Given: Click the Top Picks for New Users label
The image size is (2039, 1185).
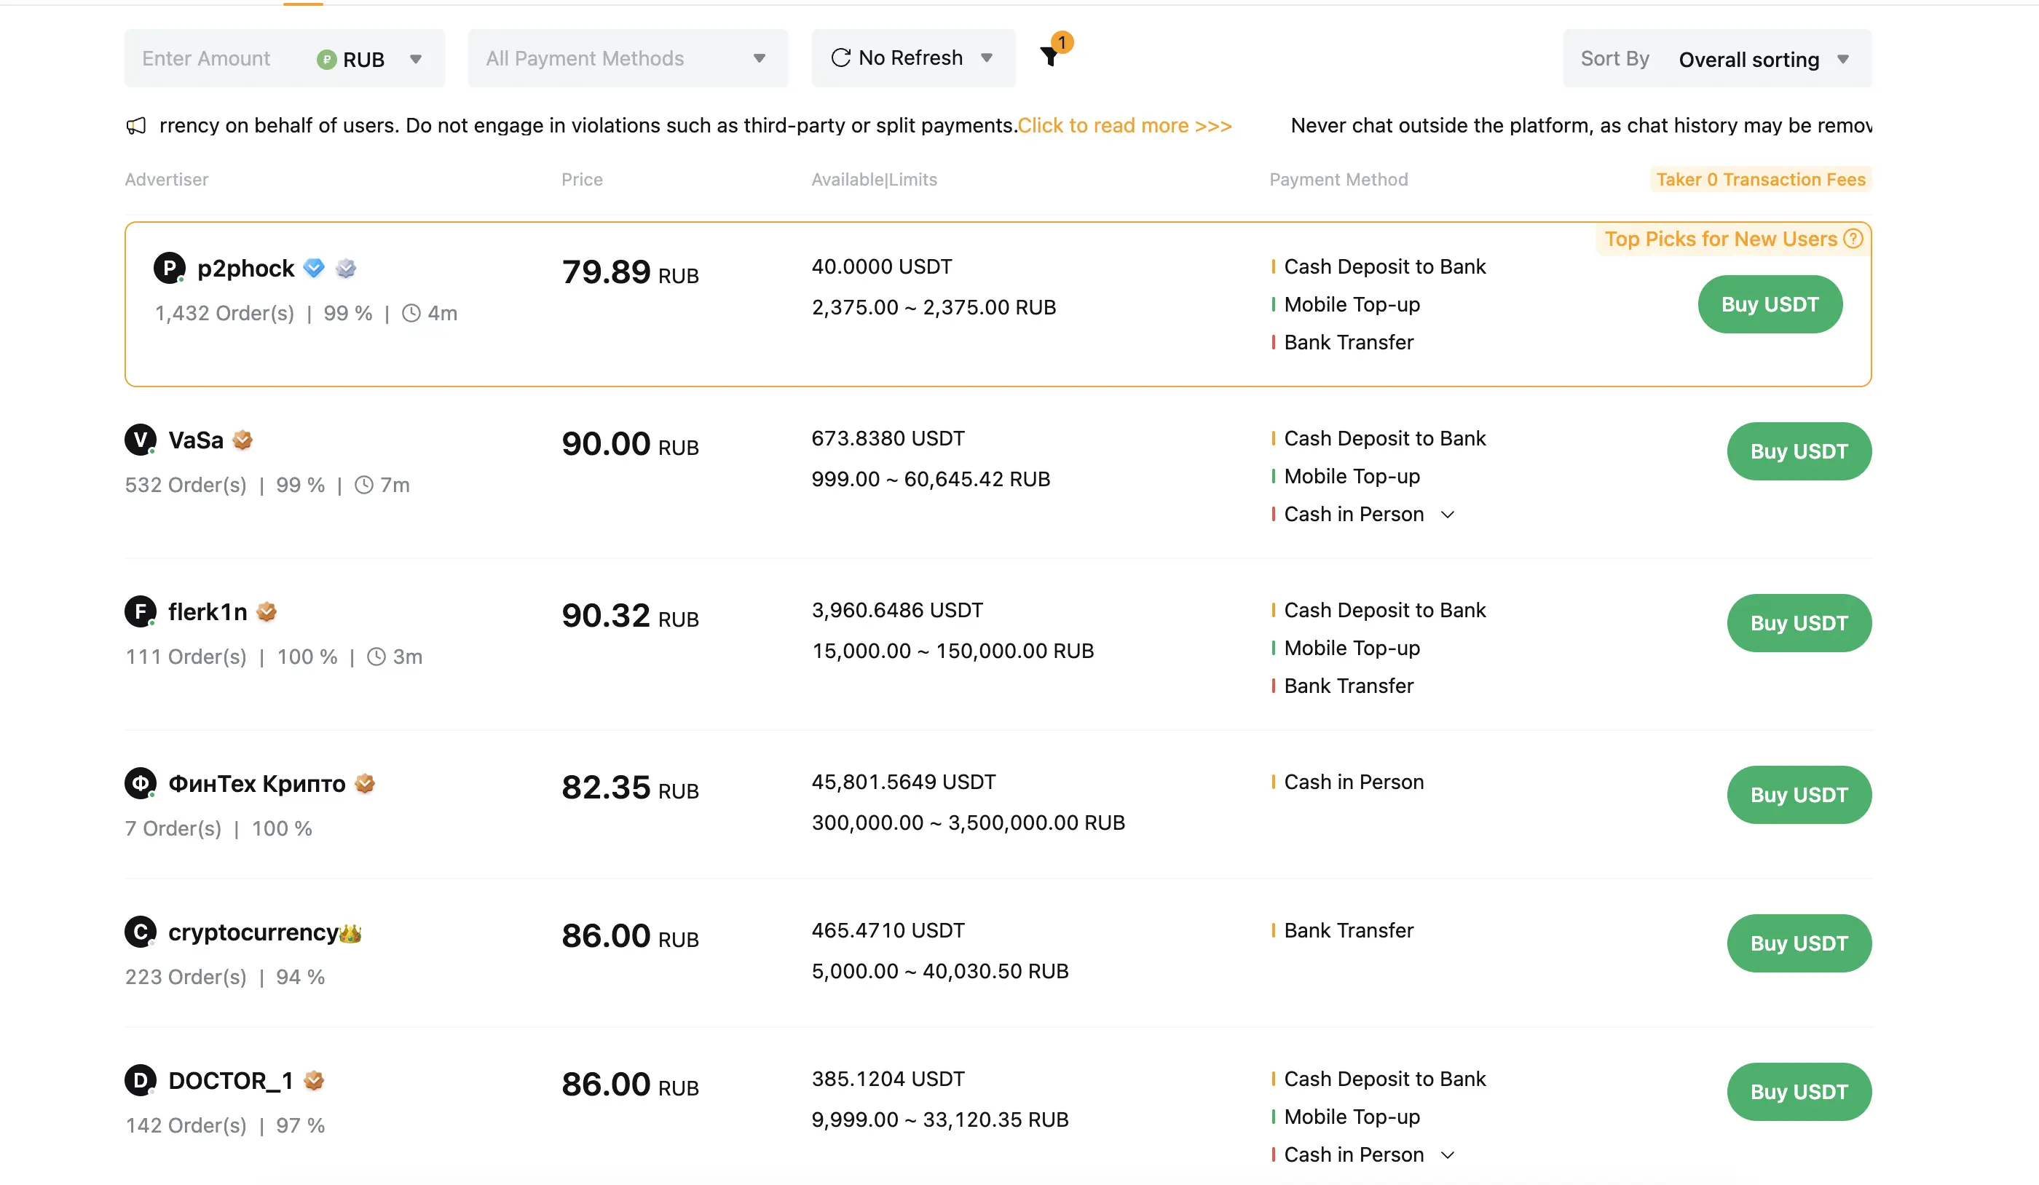Looking at the screenshot, I should pyautogui.click(x=1721, y=239).
